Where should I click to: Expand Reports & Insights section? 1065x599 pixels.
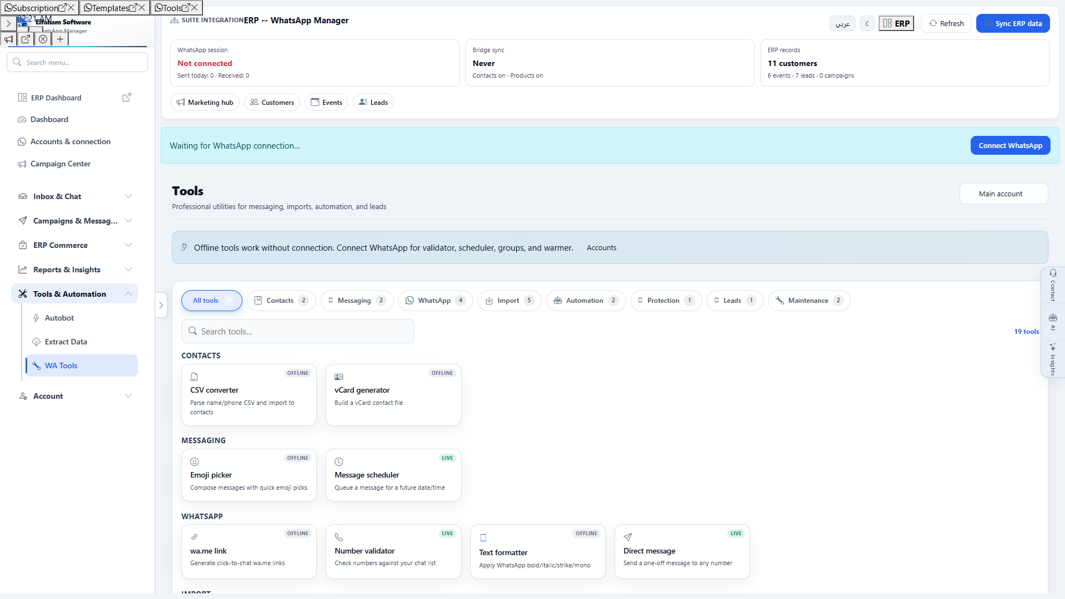point(74,270)
